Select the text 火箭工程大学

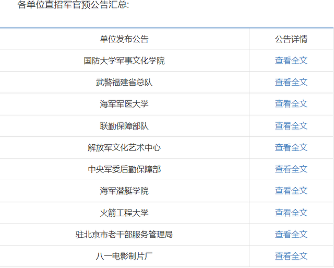[x=124, y=213]
